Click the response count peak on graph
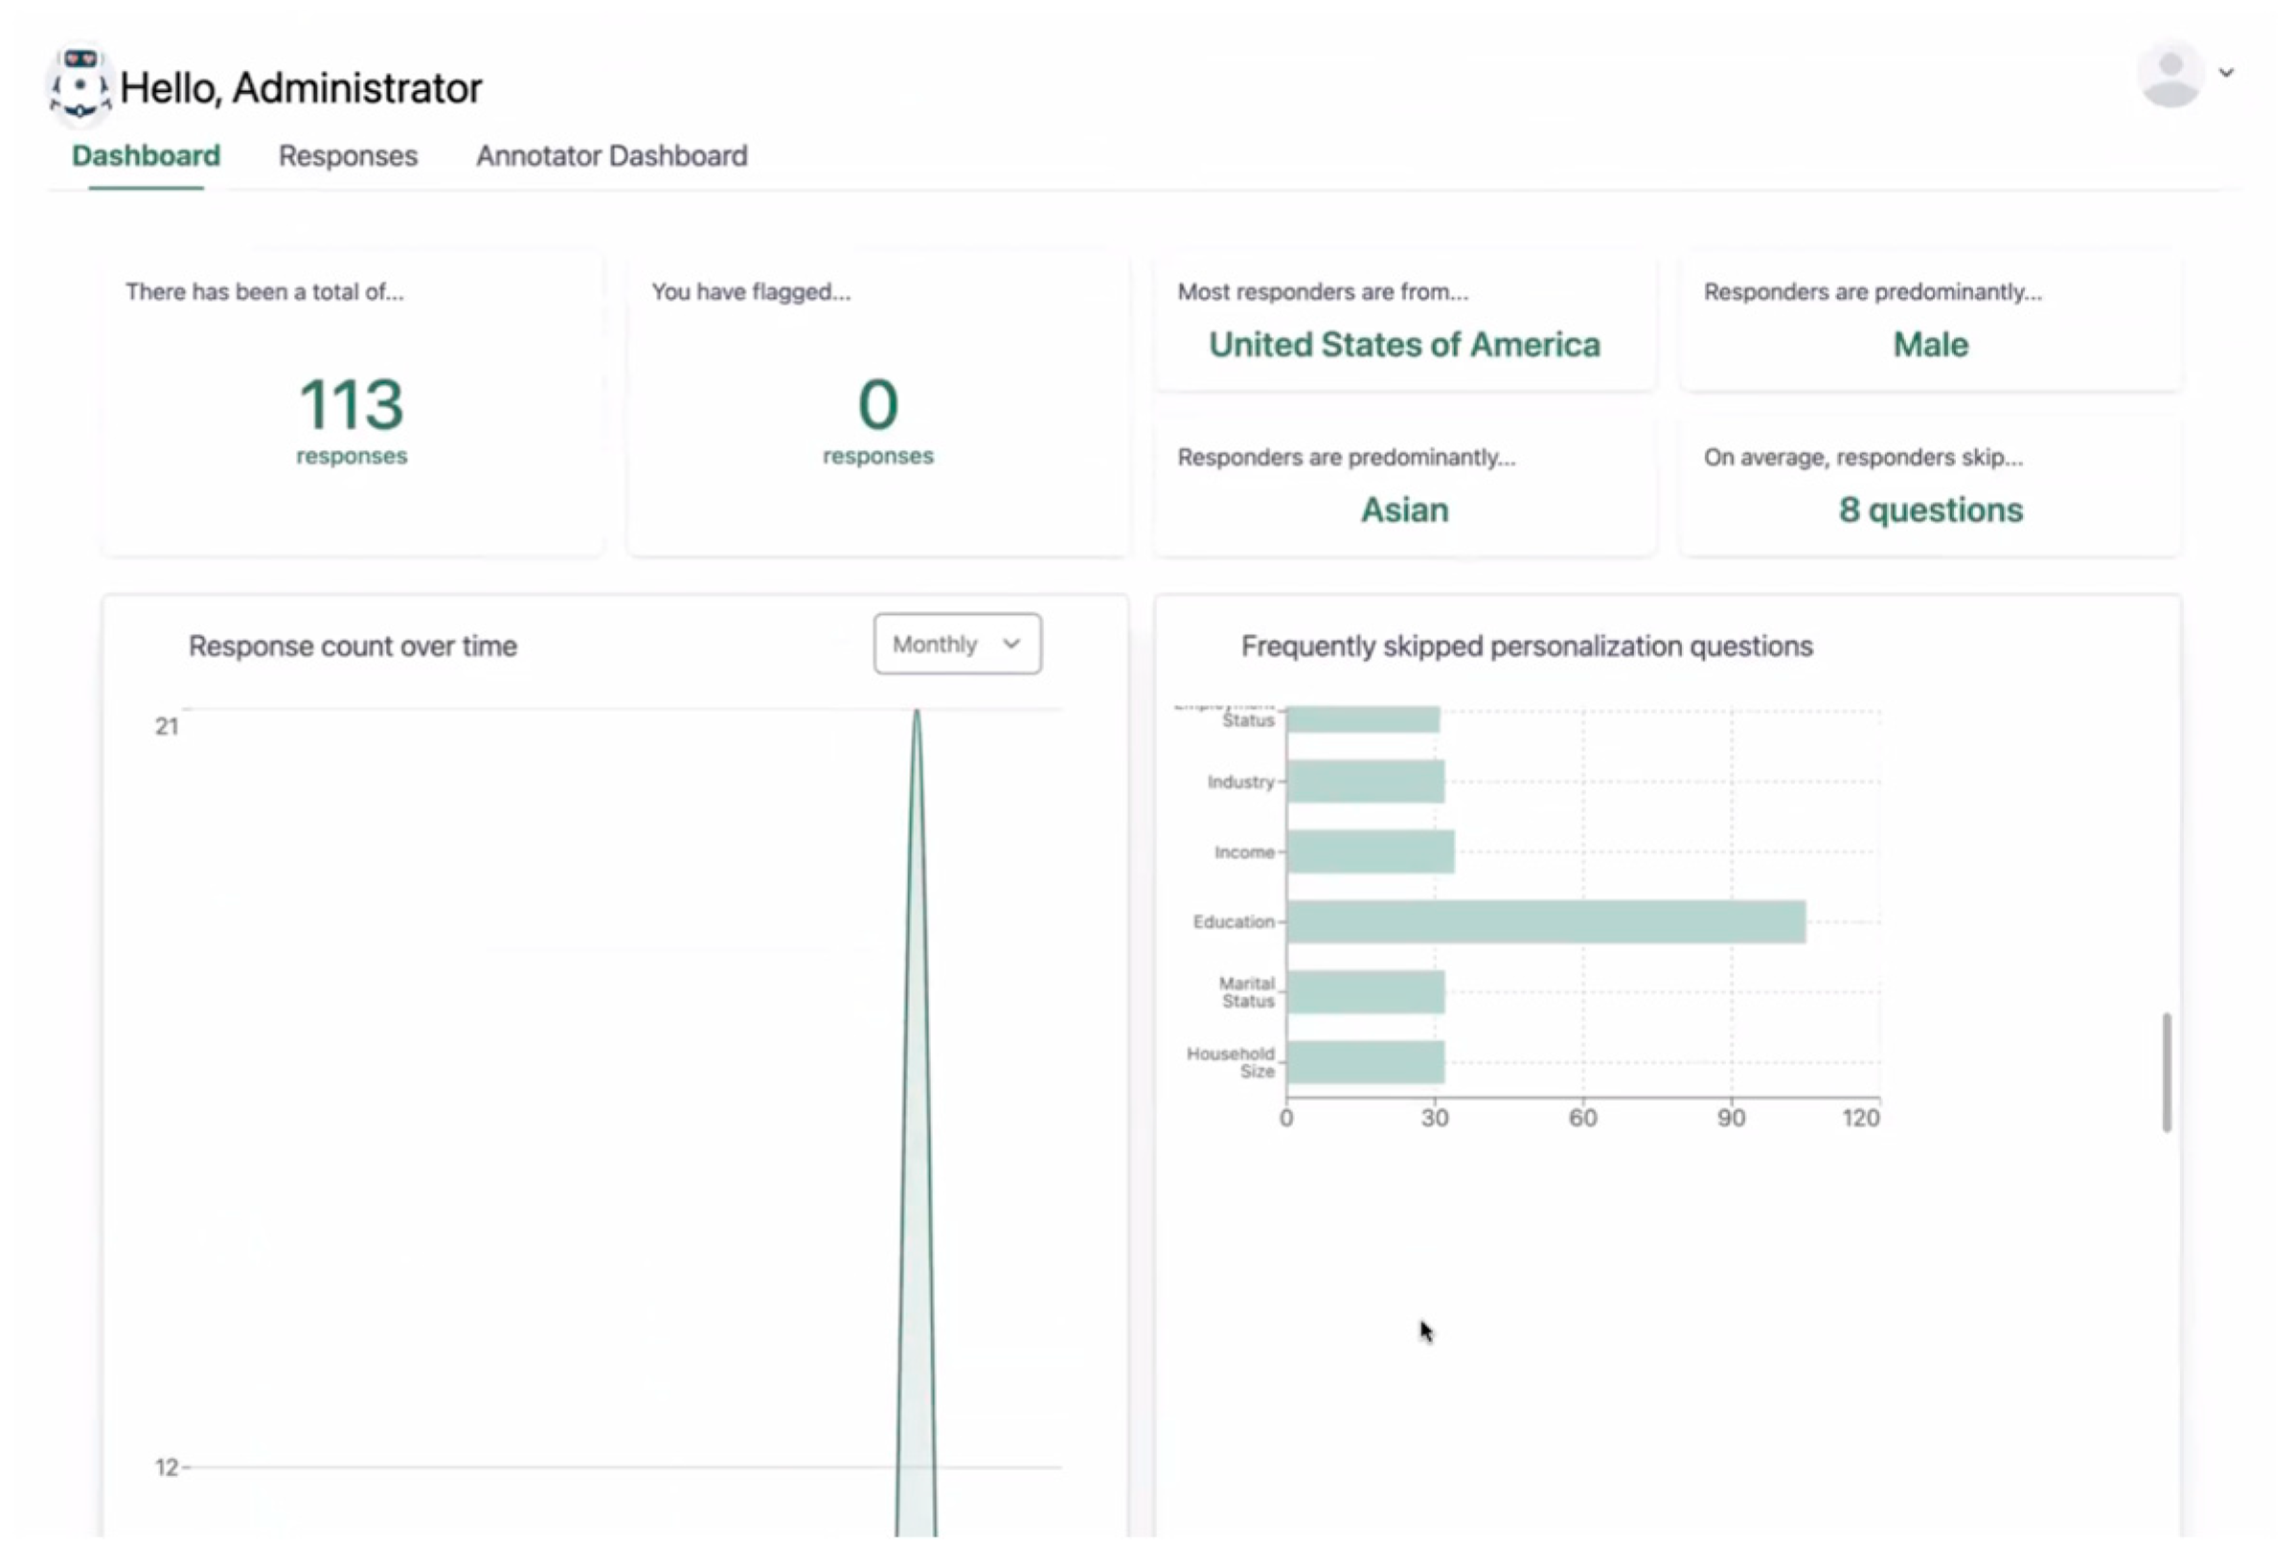The width and height of the screenshot is (2294, 1568). click(x=916, y=713)
